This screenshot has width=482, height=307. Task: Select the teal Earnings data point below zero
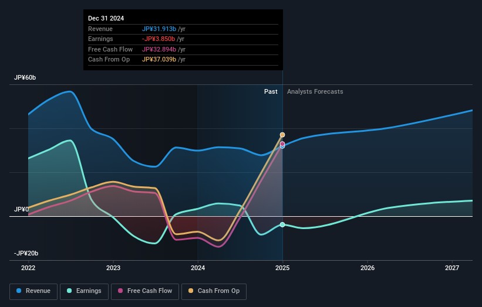pos(282,225)
